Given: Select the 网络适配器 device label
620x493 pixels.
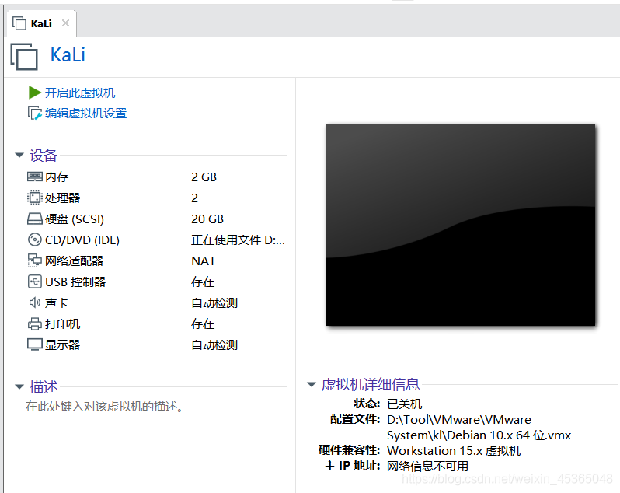Looking at the screenshot, I should [74, 260].
